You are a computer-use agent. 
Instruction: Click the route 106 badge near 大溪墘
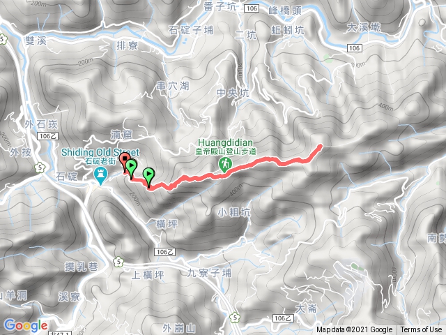tap(355, 48)
